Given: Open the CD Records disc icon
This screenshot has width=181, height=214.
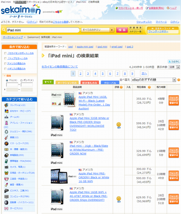Looking at the screenshot, I should click(x=6, y=143).
